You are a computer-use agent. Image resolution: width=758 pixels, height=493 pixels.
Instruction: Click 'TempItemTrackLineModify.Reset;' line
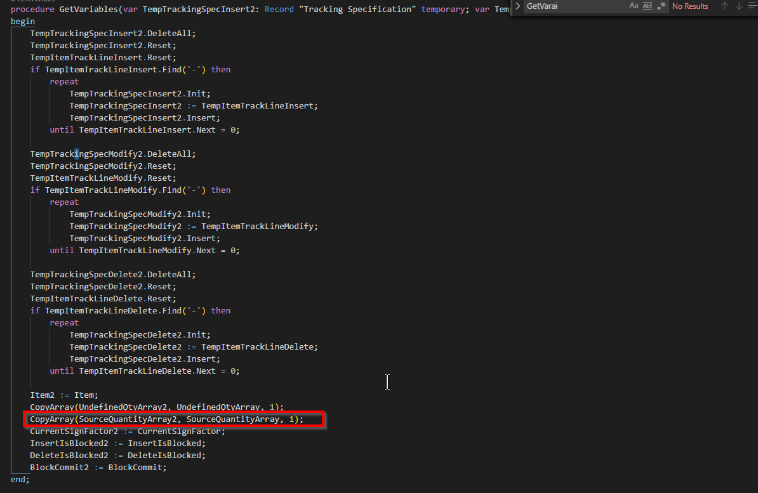103,178
